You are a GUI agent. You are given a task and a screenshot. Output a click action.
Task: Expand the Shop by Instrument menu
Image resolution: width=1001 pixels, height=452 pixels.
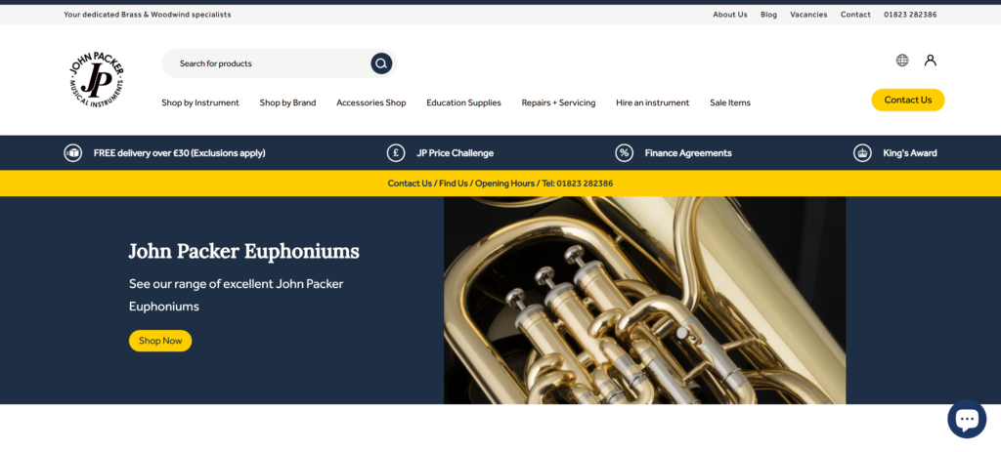(199, 103)
